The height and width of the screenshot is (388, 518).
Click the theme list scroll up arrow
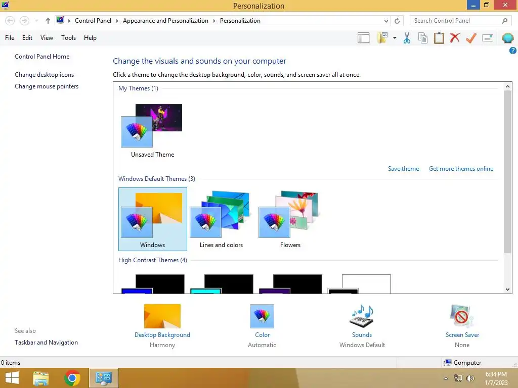(x=507, y=86)
